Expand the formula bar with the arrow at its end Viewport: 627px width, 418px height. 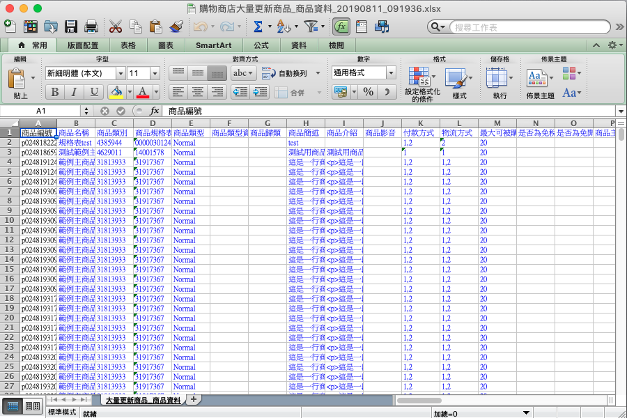point(621,111)
